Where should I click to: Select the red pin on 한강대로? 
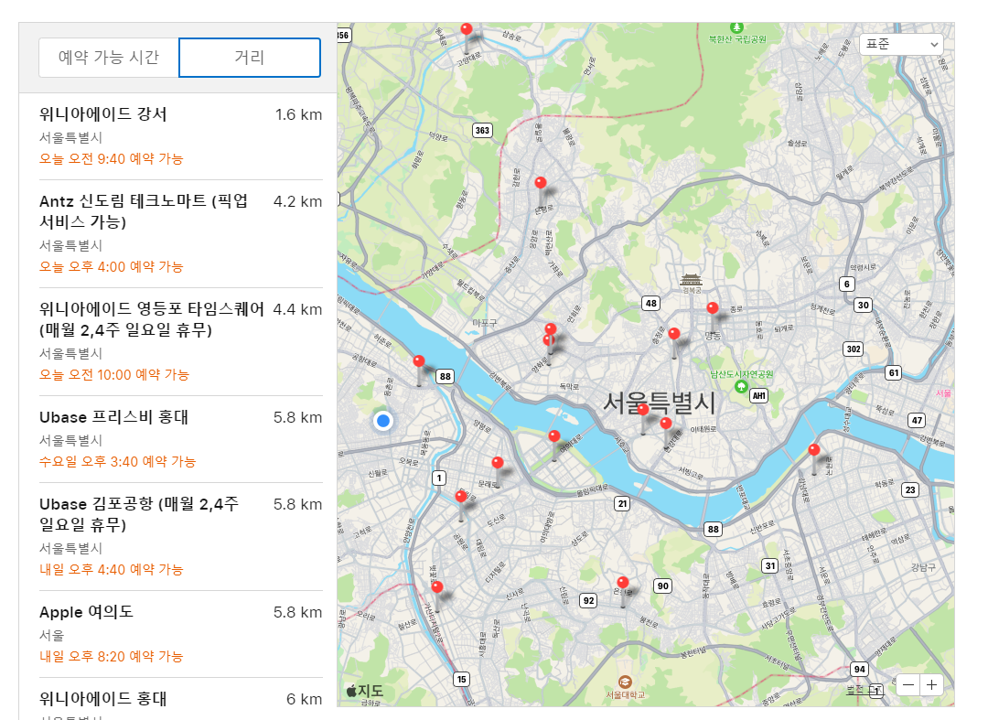[666, 424]
